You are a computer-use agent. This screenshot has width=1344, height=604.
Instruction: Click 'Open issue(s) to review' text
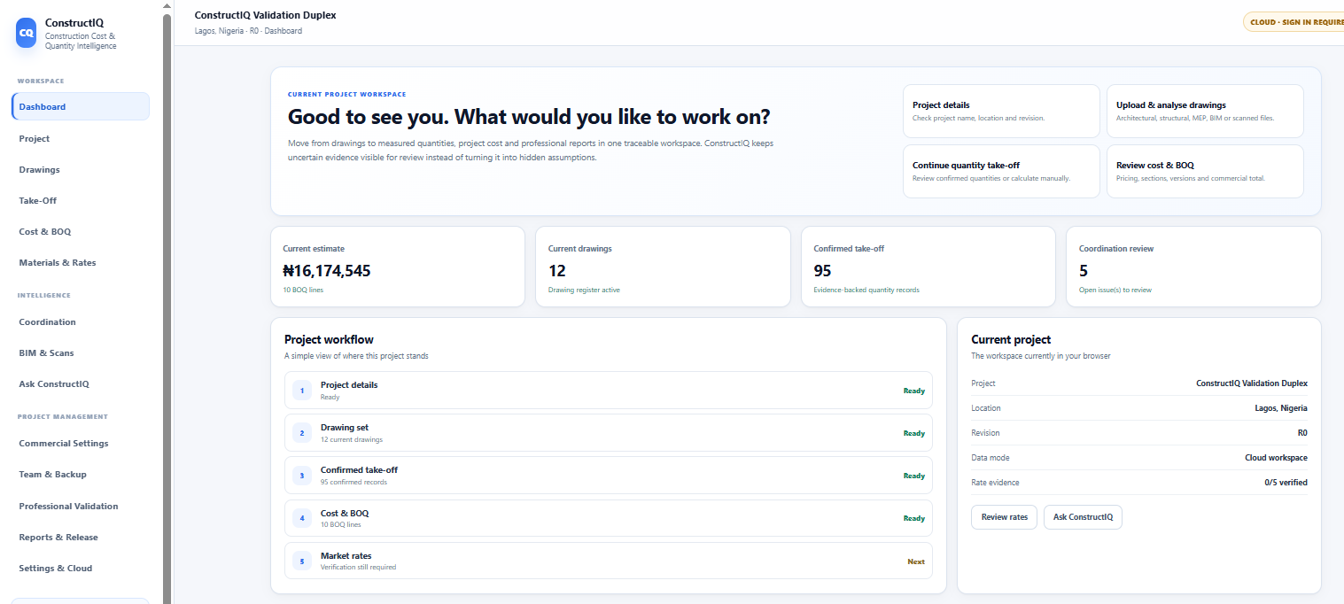tap(1115, 290)
